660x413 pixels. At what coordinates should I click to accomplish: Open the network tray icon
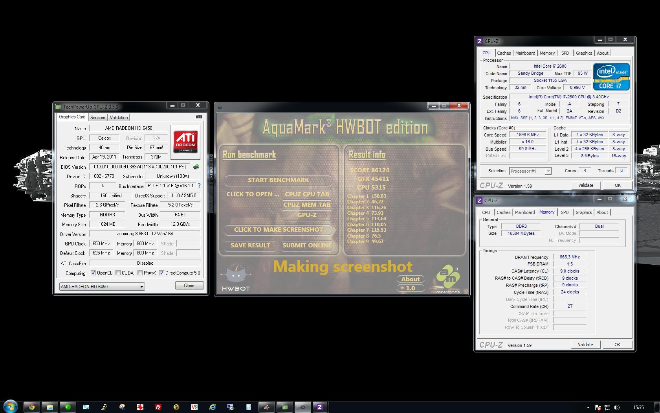pos(607,407)
